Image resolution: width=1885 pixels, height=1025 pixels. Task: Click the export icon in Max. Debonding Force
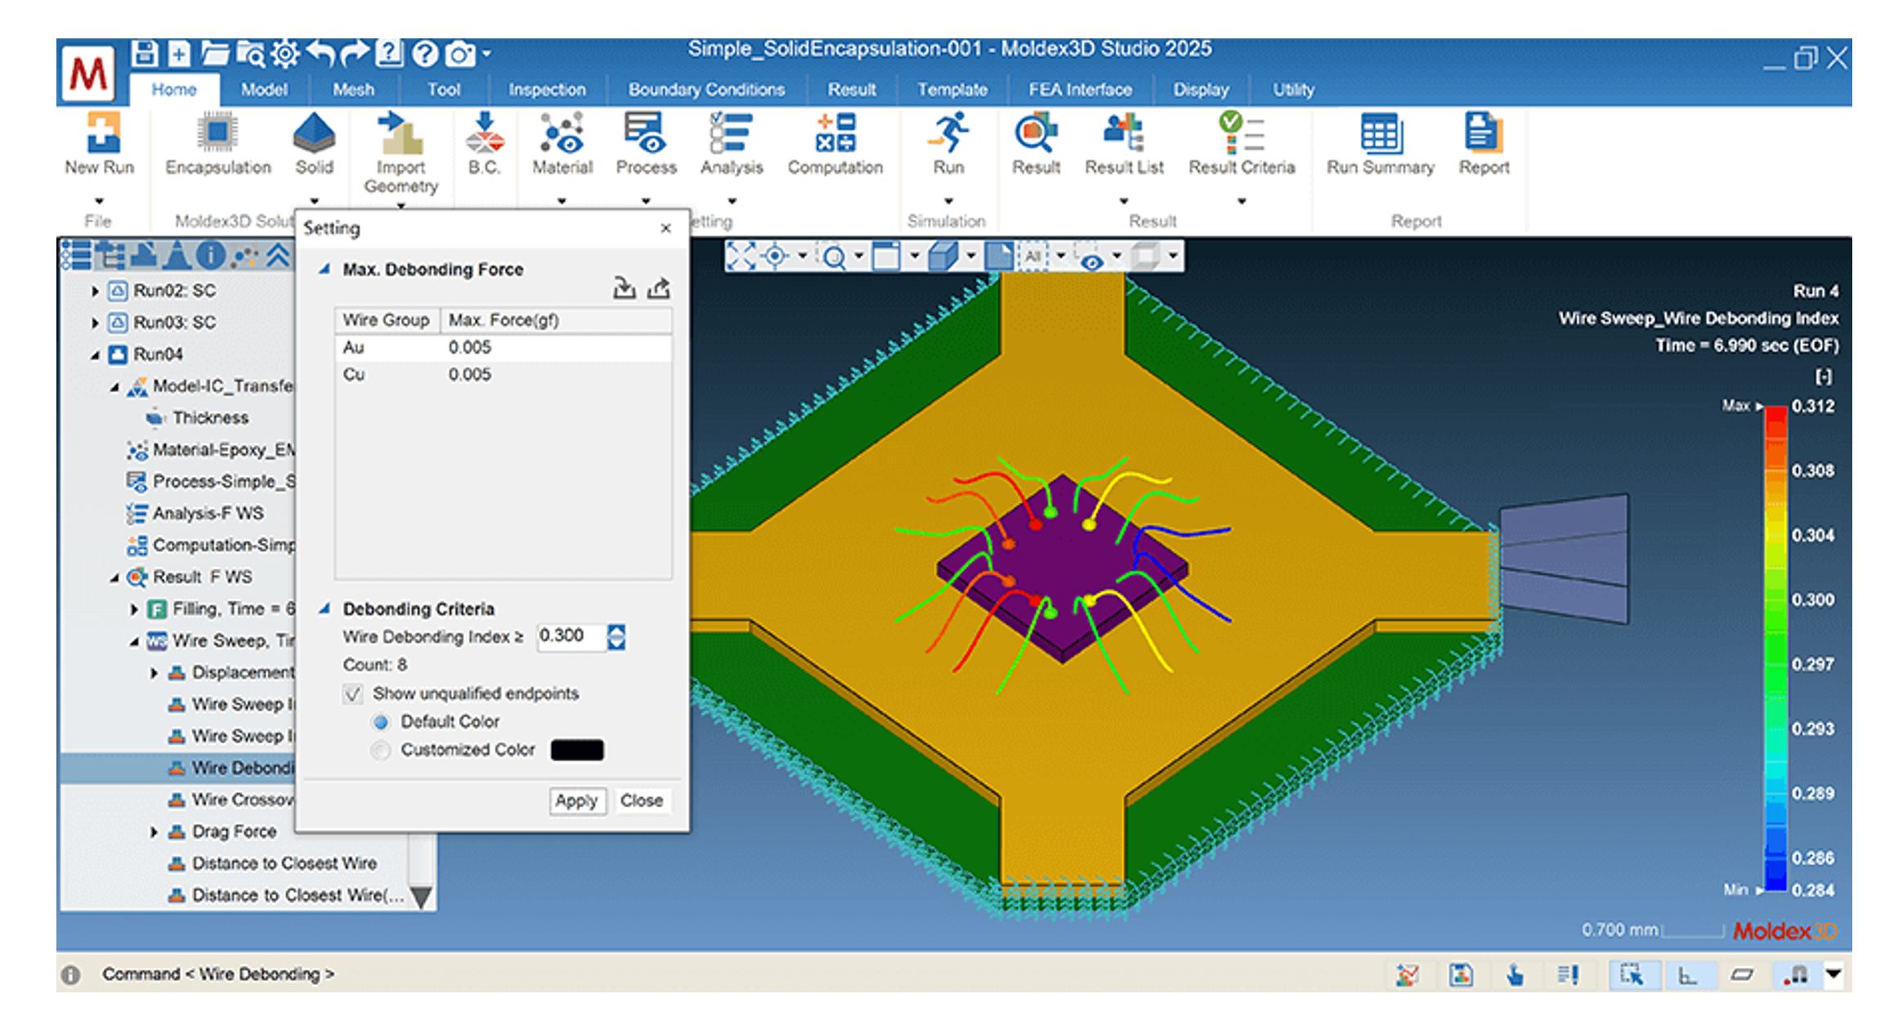[659, 288]
